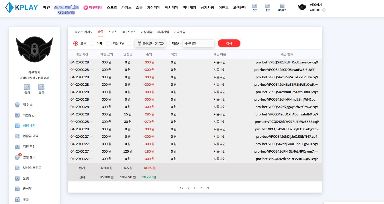Image resolution: width=384 pixels, height=204 pixels.
Task: Select the 지난 7일 radio button
Action: coord(108,43)
